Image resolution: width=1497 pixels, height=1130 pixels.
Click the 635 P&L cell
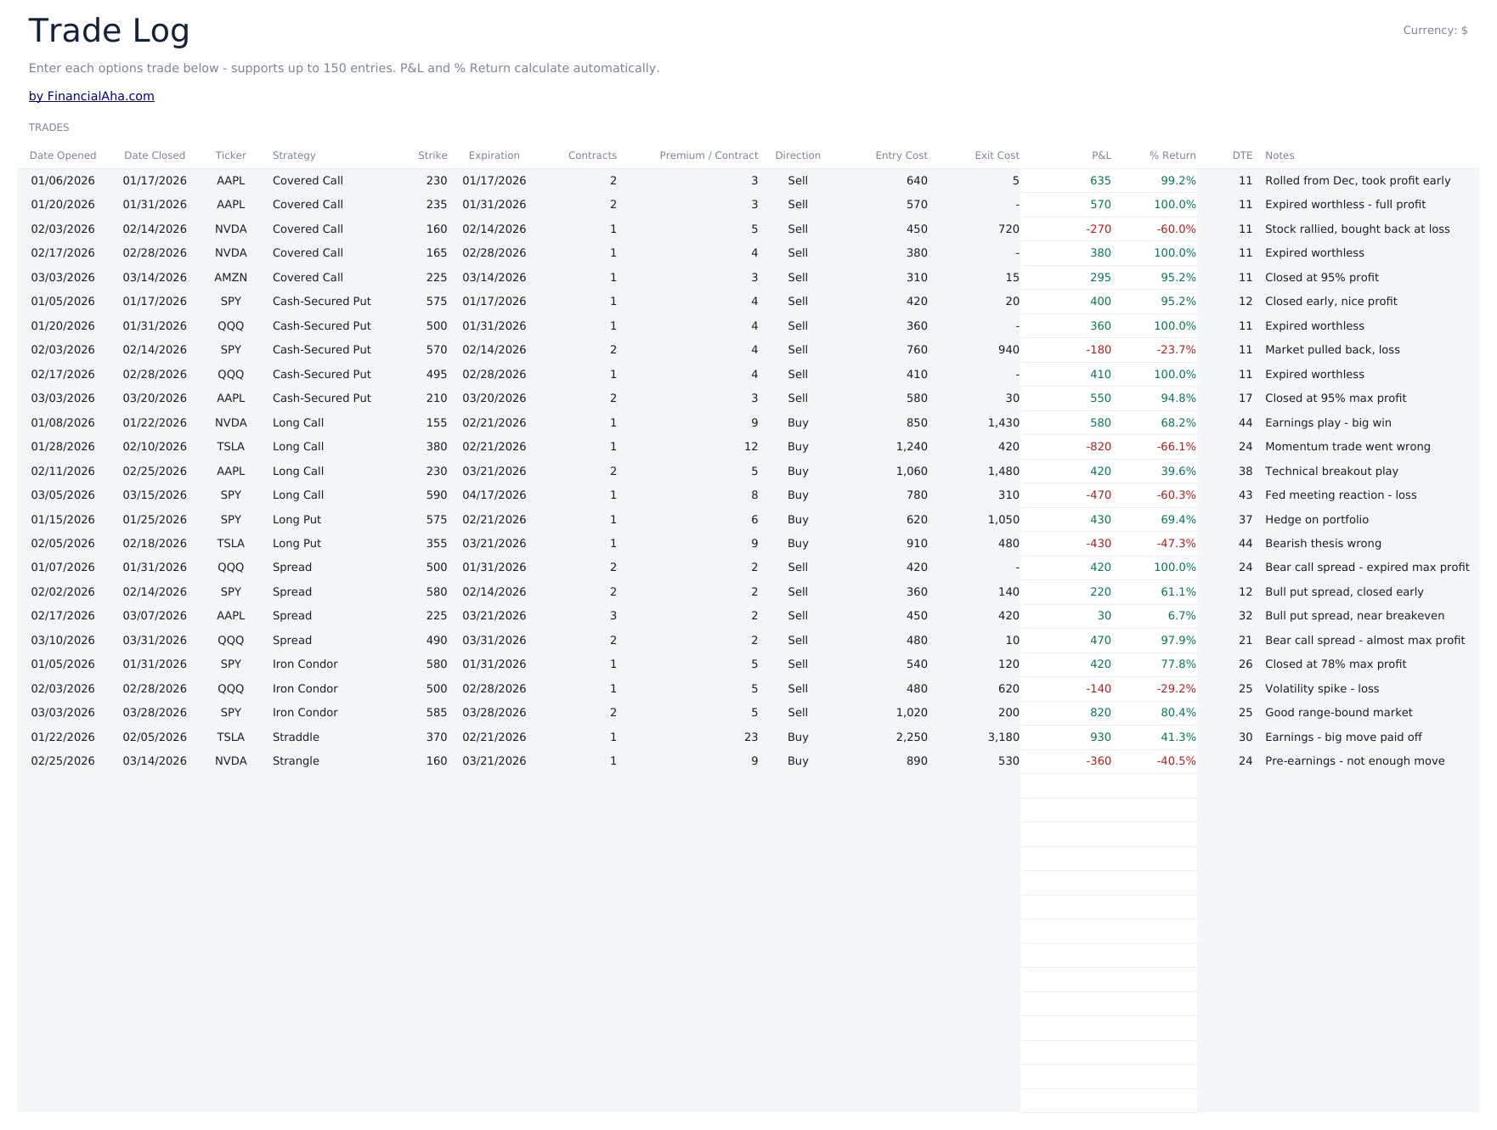click(x=1100, y=181)
